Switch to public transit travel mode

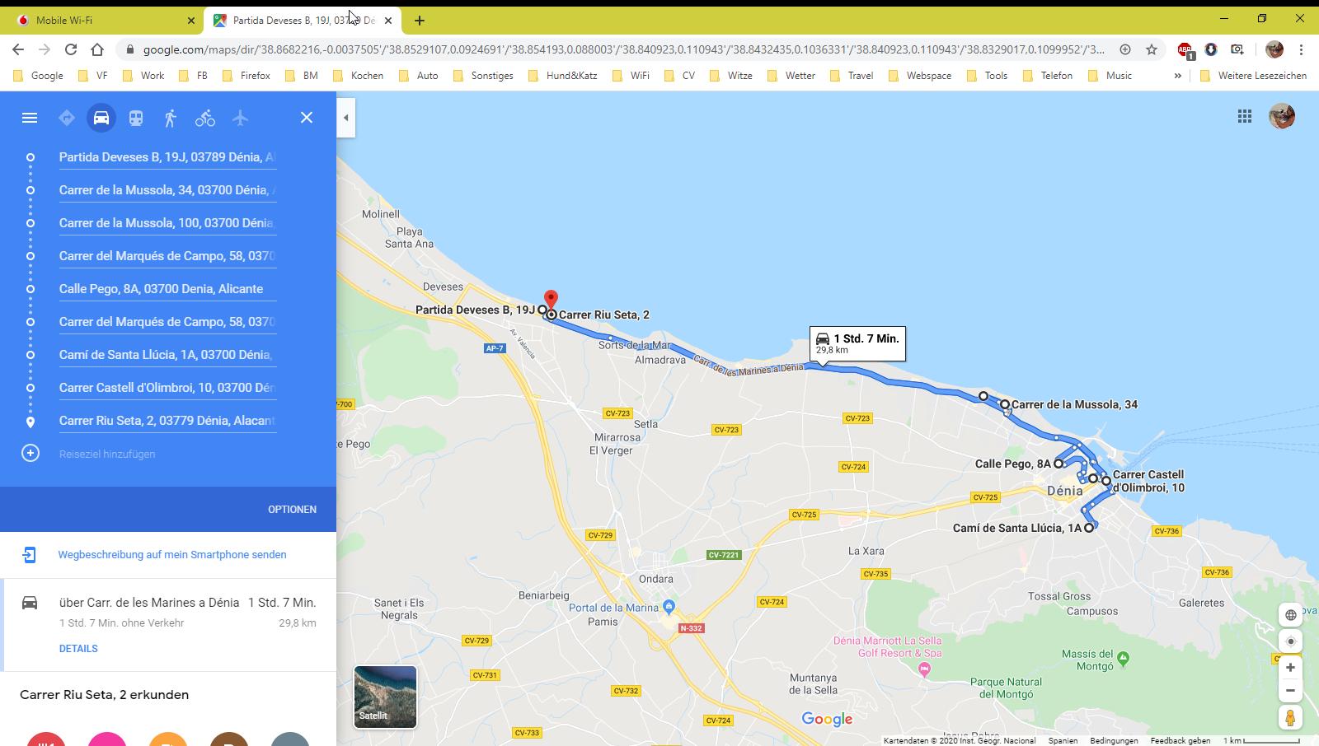(136, 118)
